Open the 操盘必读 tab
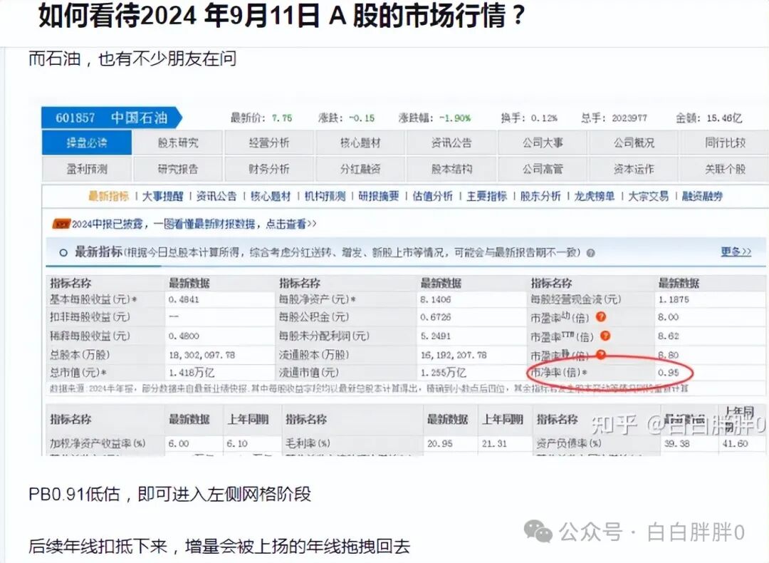Viewport: 769px width, 563px height. [87, 143]
